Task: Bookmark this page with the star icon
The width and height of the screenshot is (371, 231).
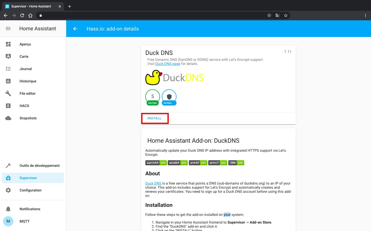Action: point(286,15)
